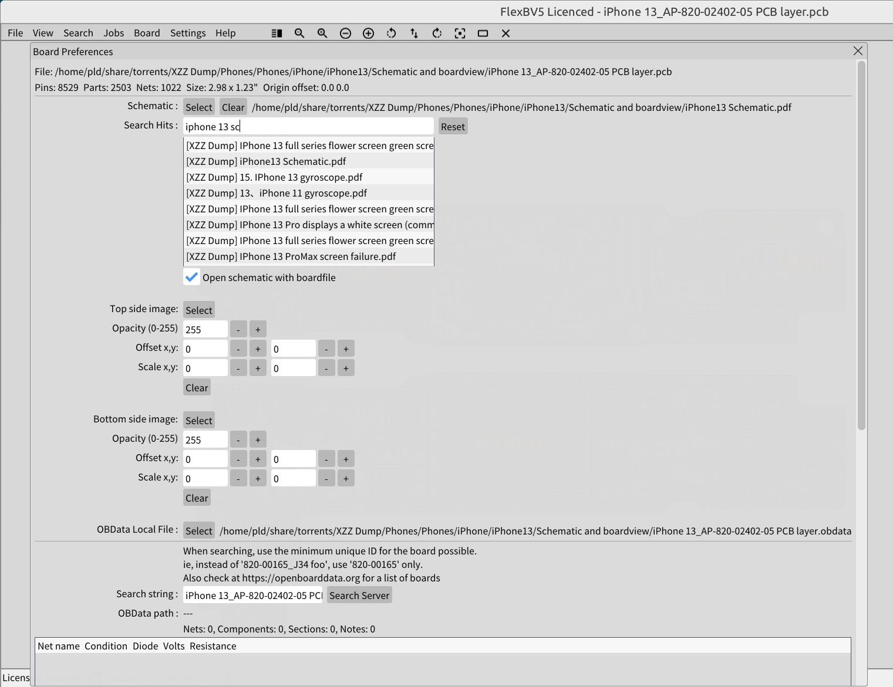Viewport: 893px width, 687px height.
Task: Decrease Top side image Scale x
Action: point(238,368)
